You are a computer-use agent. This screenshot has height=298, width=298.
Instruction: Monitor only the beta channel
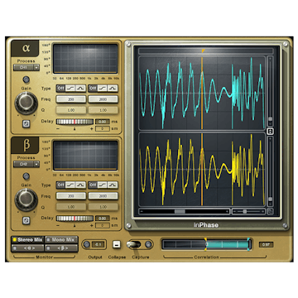pos(61,248)
